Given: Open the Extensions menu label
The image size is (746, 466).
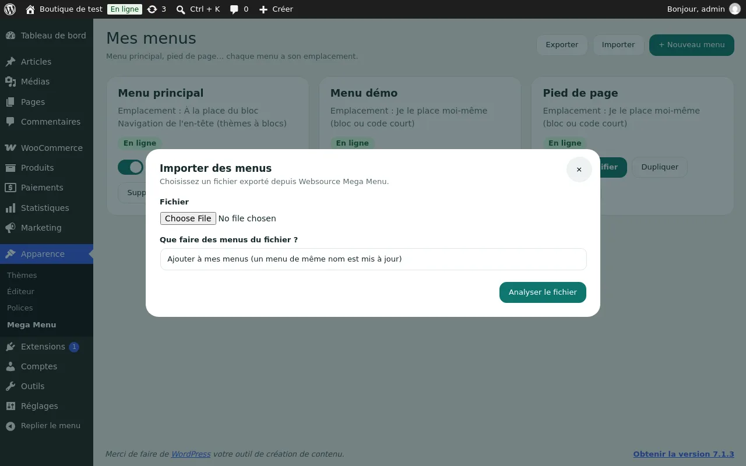Looking at the screenshot, I should (x=43, y=347).
